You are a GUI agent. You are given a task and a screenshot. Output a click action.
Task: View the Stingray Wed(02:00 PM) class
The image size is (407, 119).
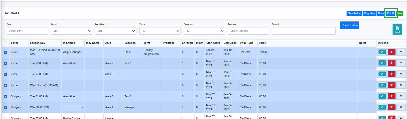tap(401, 107)
